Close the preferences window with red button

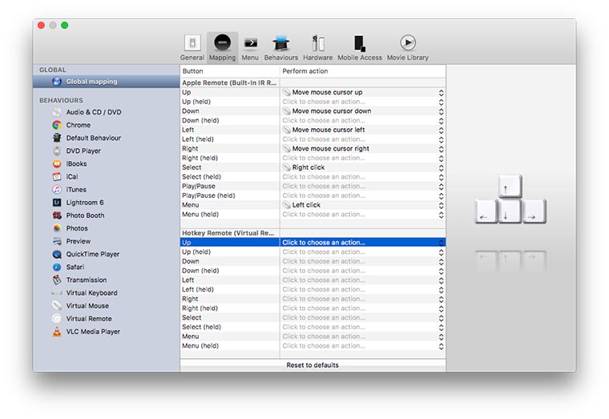coord(41,26)
